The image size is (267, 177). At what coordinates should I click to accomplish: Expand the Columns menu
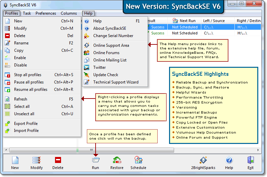pyautogui.click(x=68, y=13)
